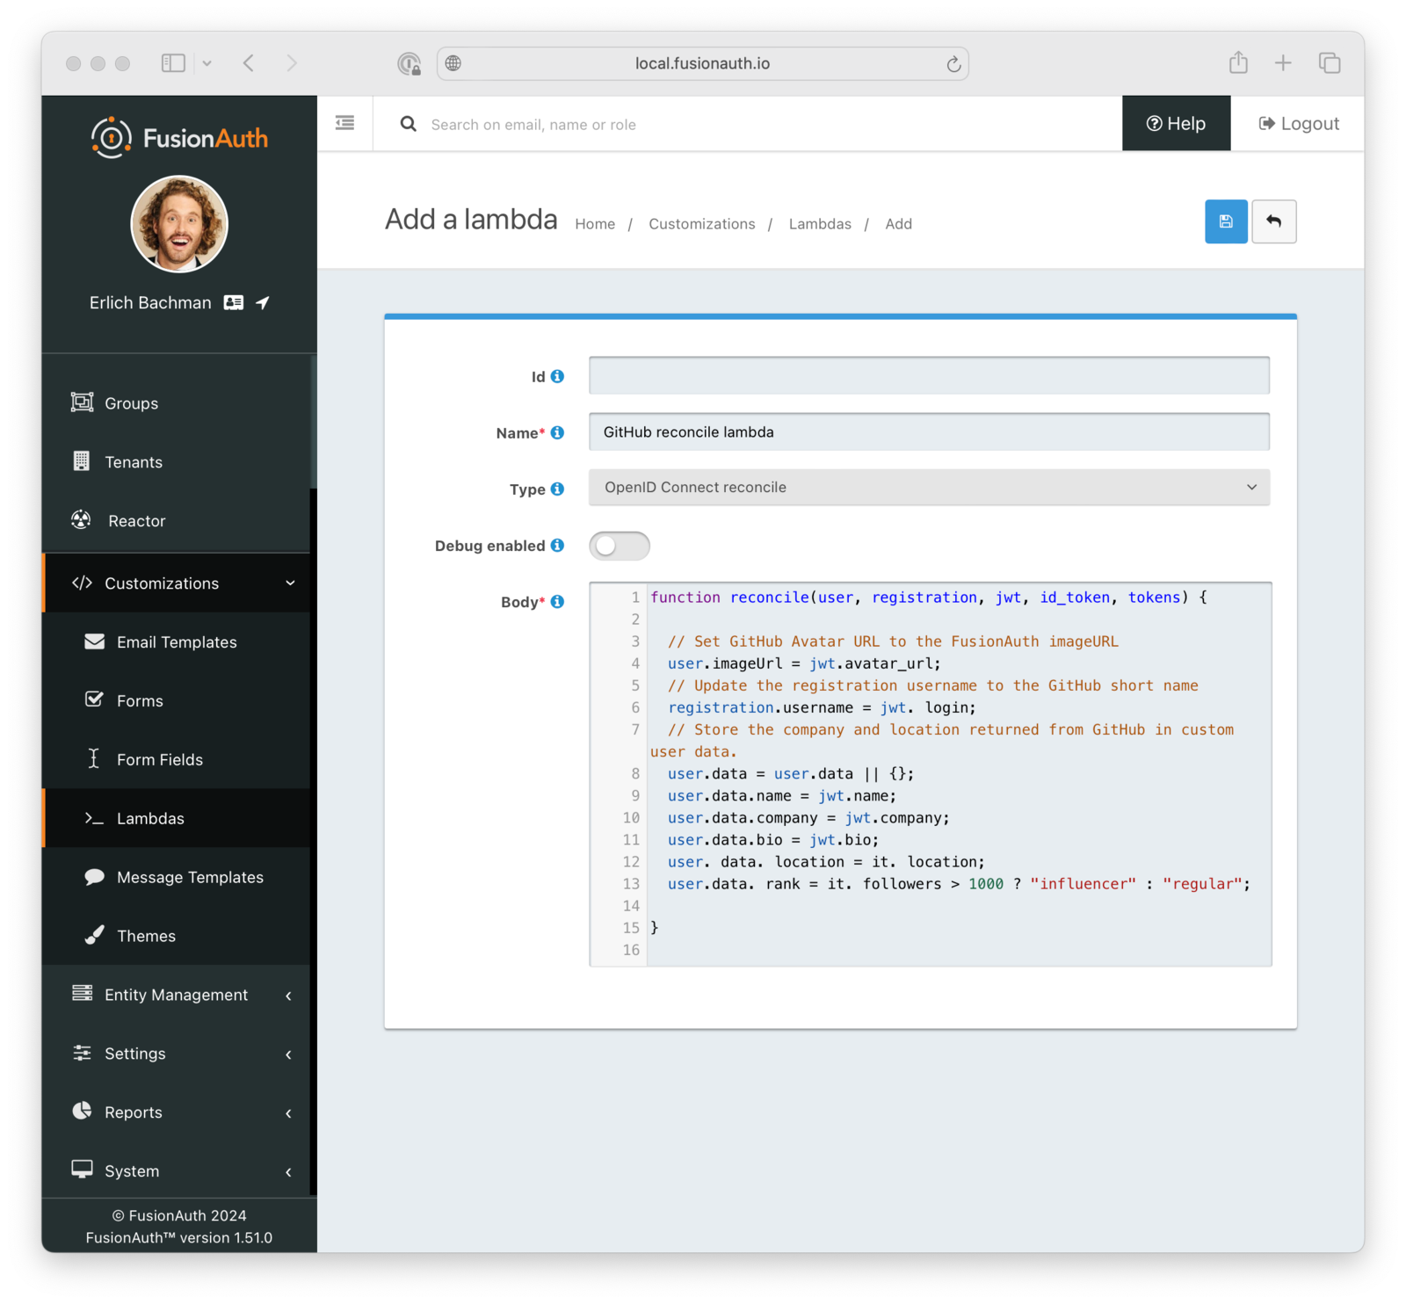The height and width of the screenshot is (1304, 1406).
Task: Go to Home breadcrumb
Action: [x=595, y=224]
